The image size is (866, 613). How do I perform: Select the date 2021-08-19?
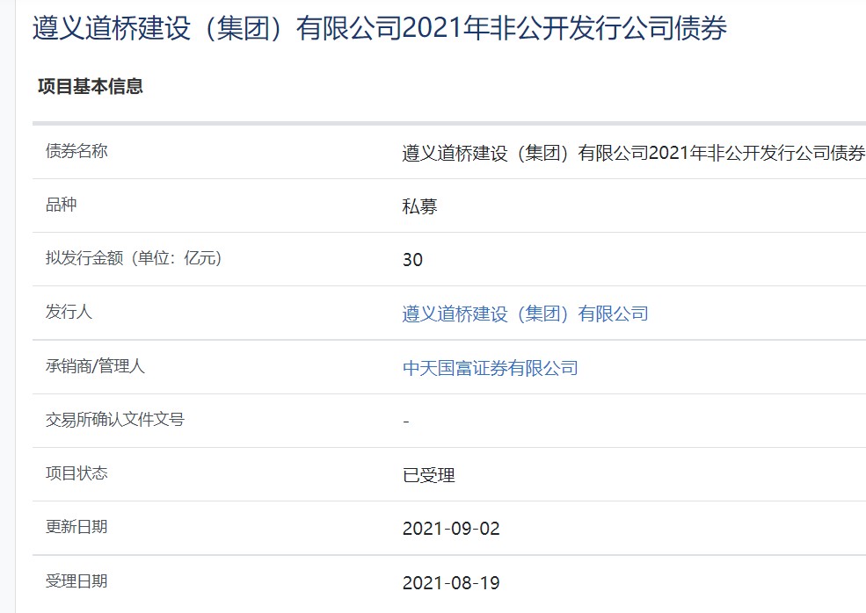[451, 582]
